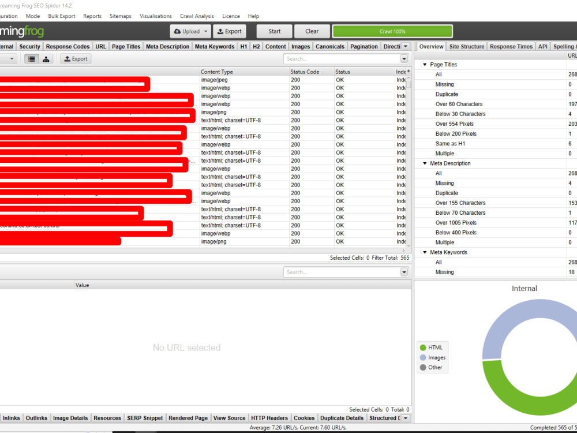This screenshot has height=433, width=577.
Task: Click the Export button above the table
Action: coord(76,59)
